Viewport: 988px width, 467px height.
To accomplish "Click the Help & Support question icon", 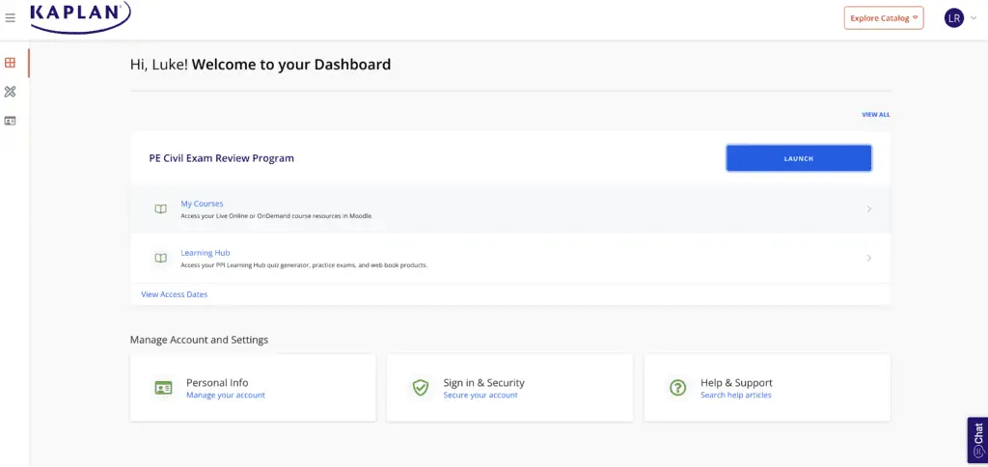I will [x=677, y=388].
